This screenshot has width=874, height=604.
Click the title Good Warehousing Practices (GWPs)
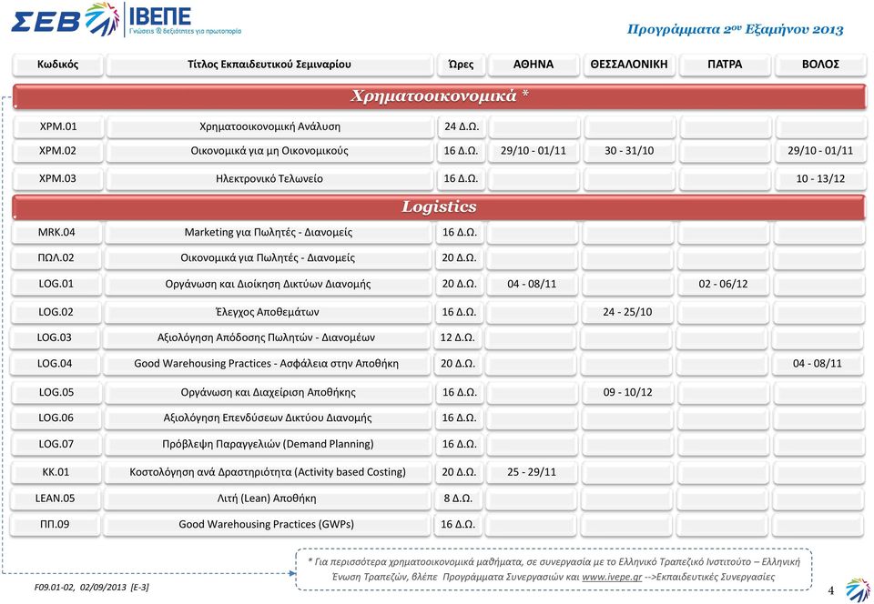click(x=267, y=524)
